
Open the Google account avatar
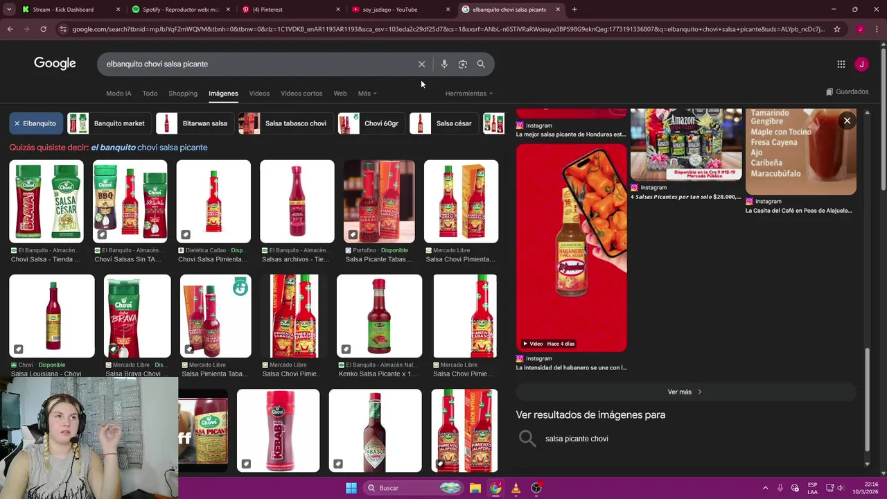(861, 64)
